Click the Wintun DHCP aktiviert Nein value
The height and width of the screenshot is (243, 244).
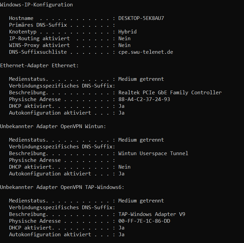(x=124, y=167)
